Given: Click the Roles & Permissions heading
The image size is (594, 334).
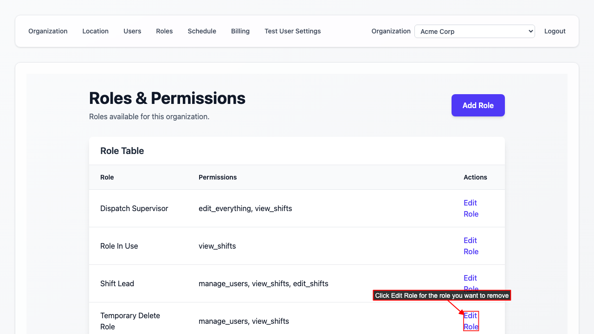Looking at the screenshot, I should (x=167, y=98).
